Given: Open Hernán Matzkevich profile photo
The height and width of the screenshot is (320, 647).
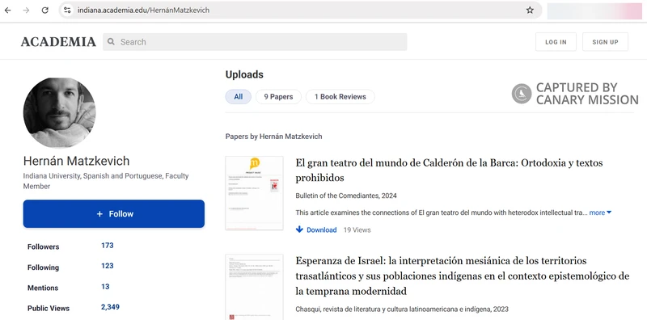Looking at the screenshot, I should [59, 112].
